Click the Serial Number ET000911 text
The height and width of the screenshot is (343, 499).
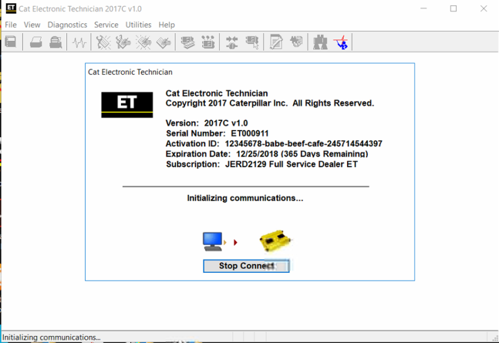coord(217,133)
